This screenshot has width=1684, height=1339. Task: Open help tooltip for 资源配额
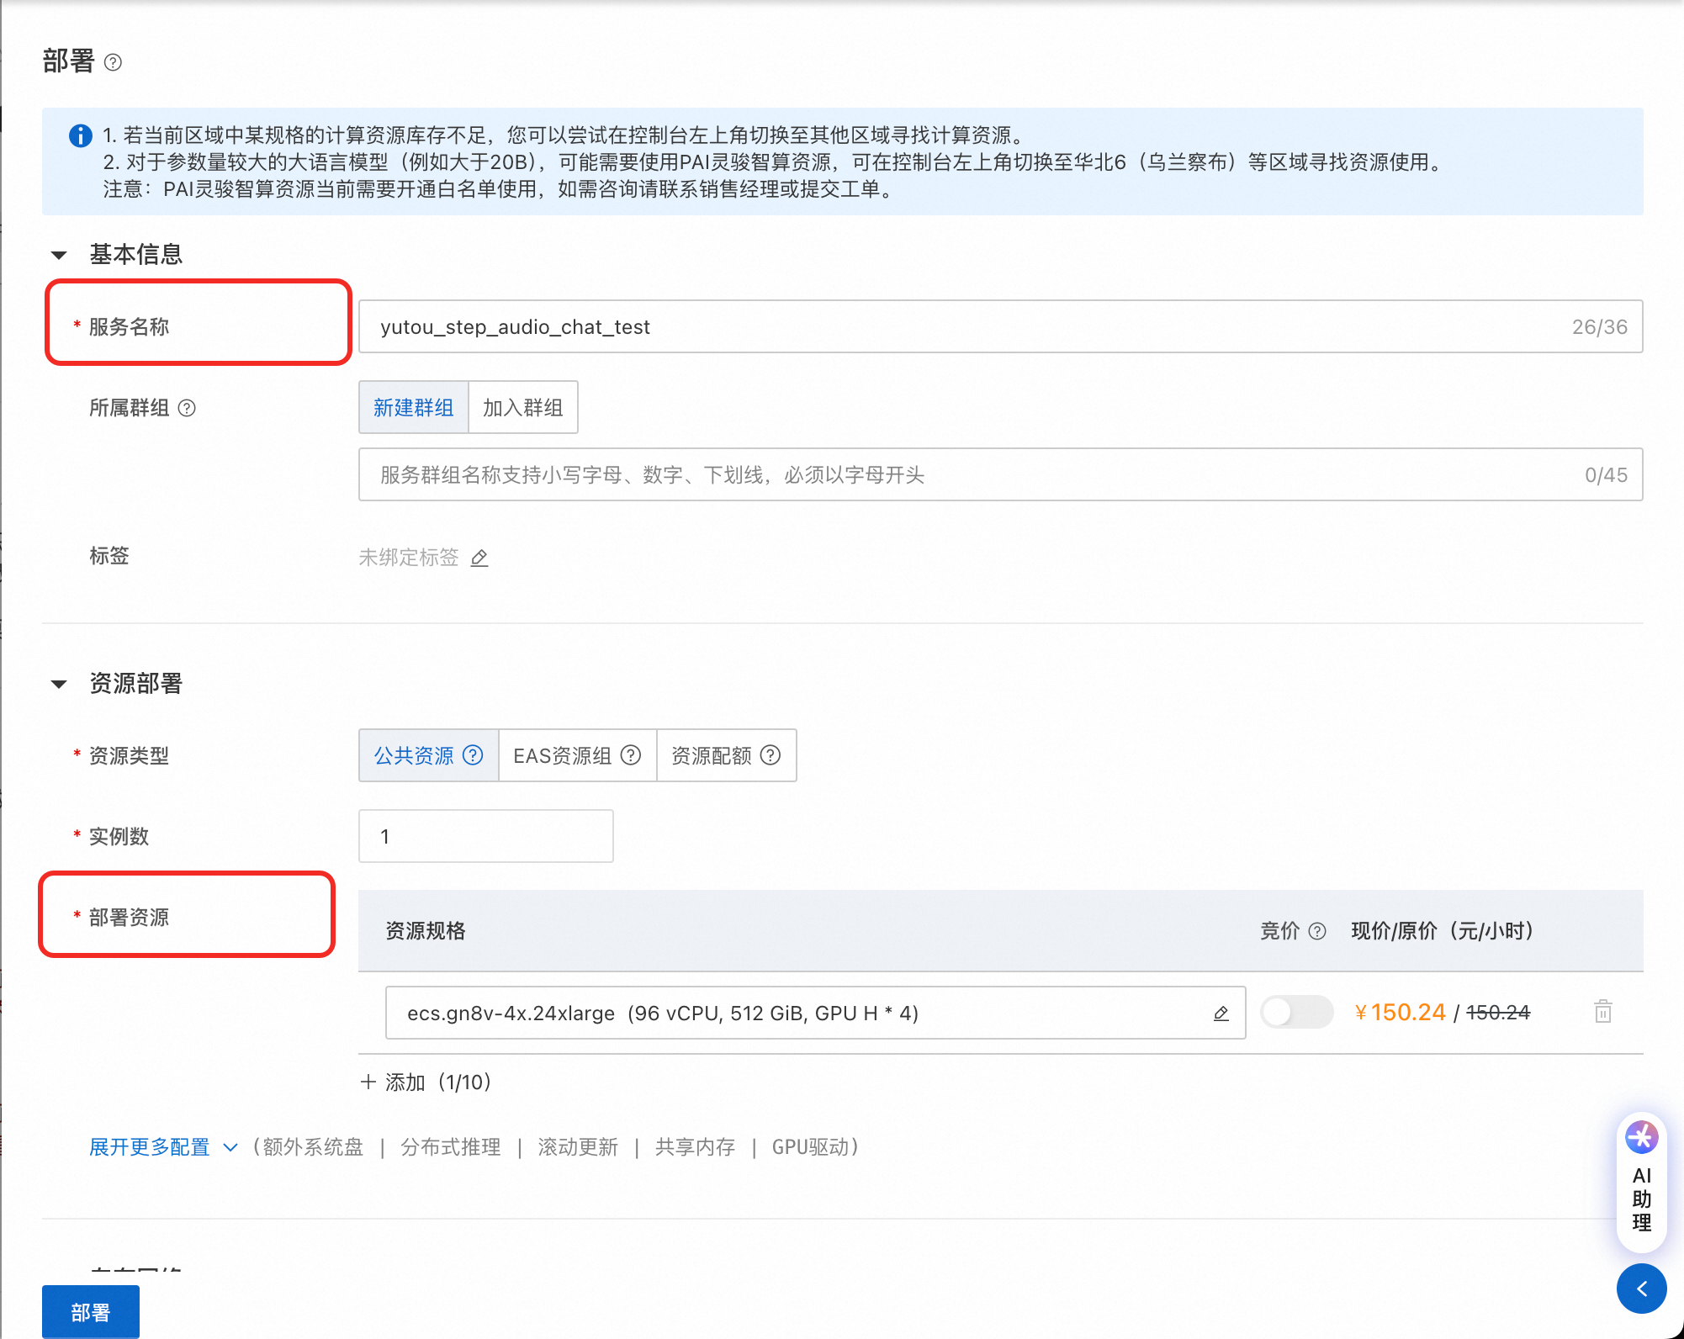(770, 755)
